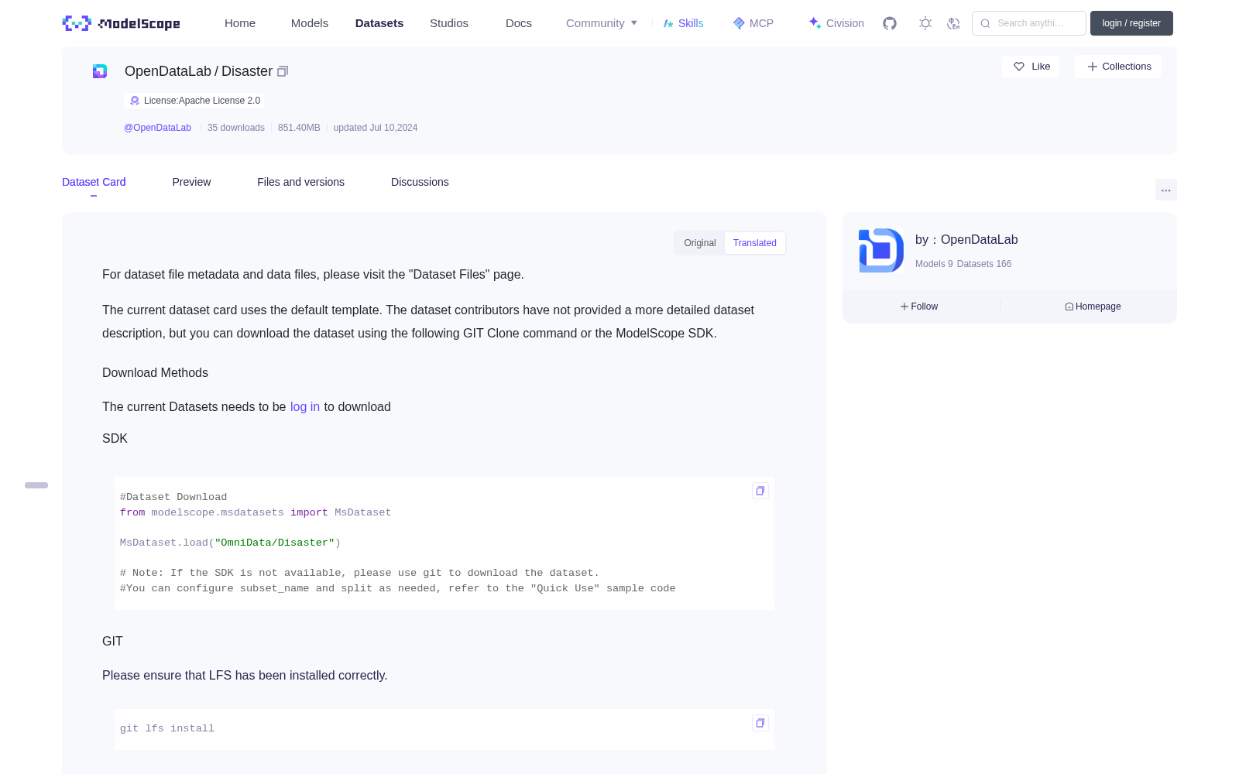Screen dimensions: 1239x774
Task: Select the Dataset Card tab
Action: (94, 182)
